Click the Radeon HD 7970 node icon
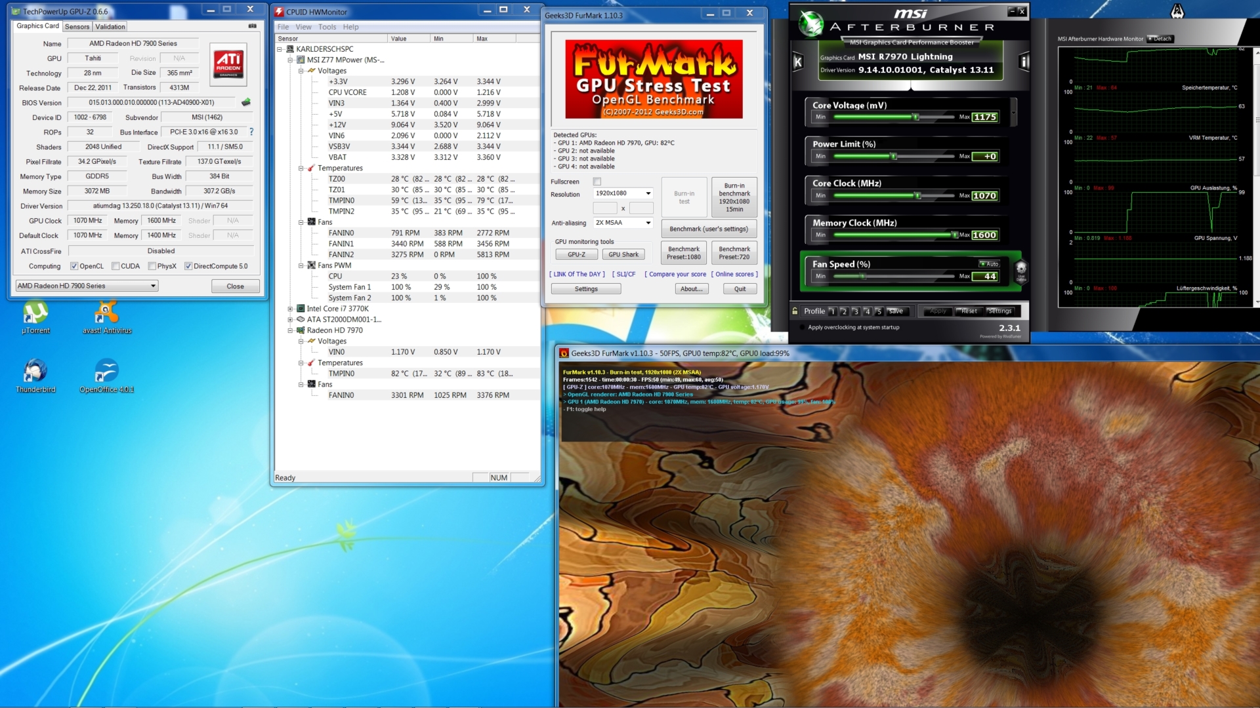Image resolution: width=1260 pixels, height=708 pixels. (301, 330)
